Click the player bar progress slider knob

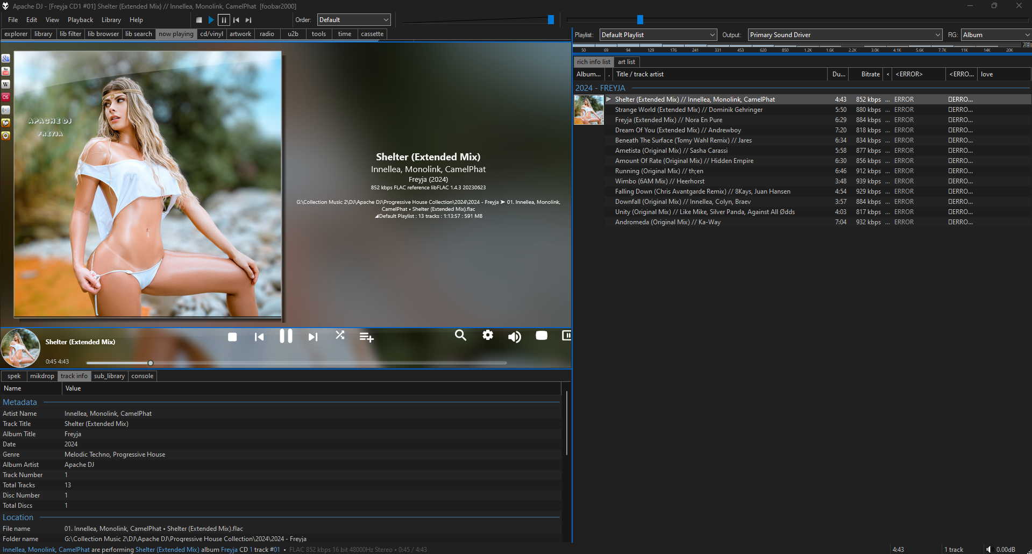click(x=151, y=363)
